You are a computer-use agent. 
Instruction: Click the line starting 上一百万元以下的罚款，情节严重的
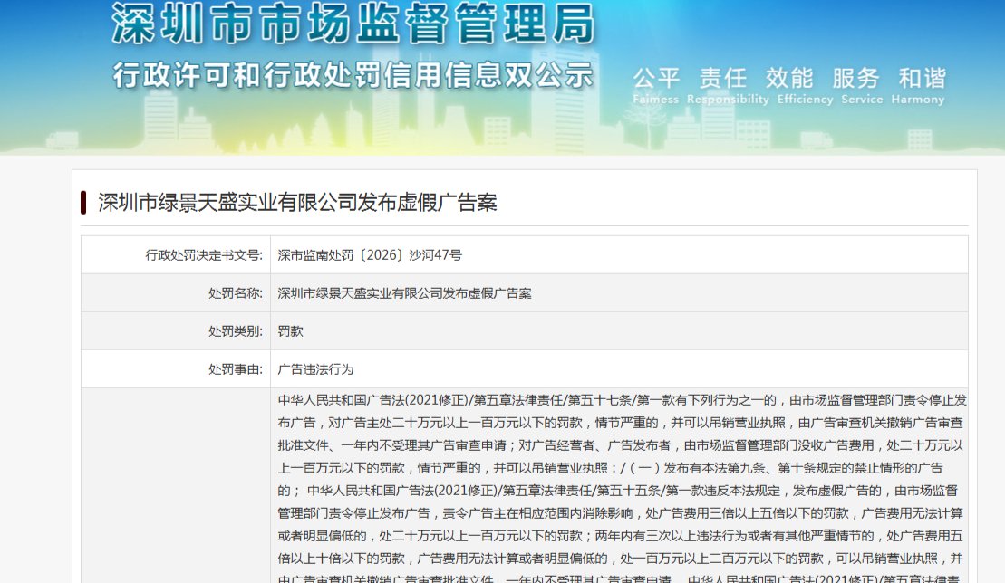click(x=610, y=468)
